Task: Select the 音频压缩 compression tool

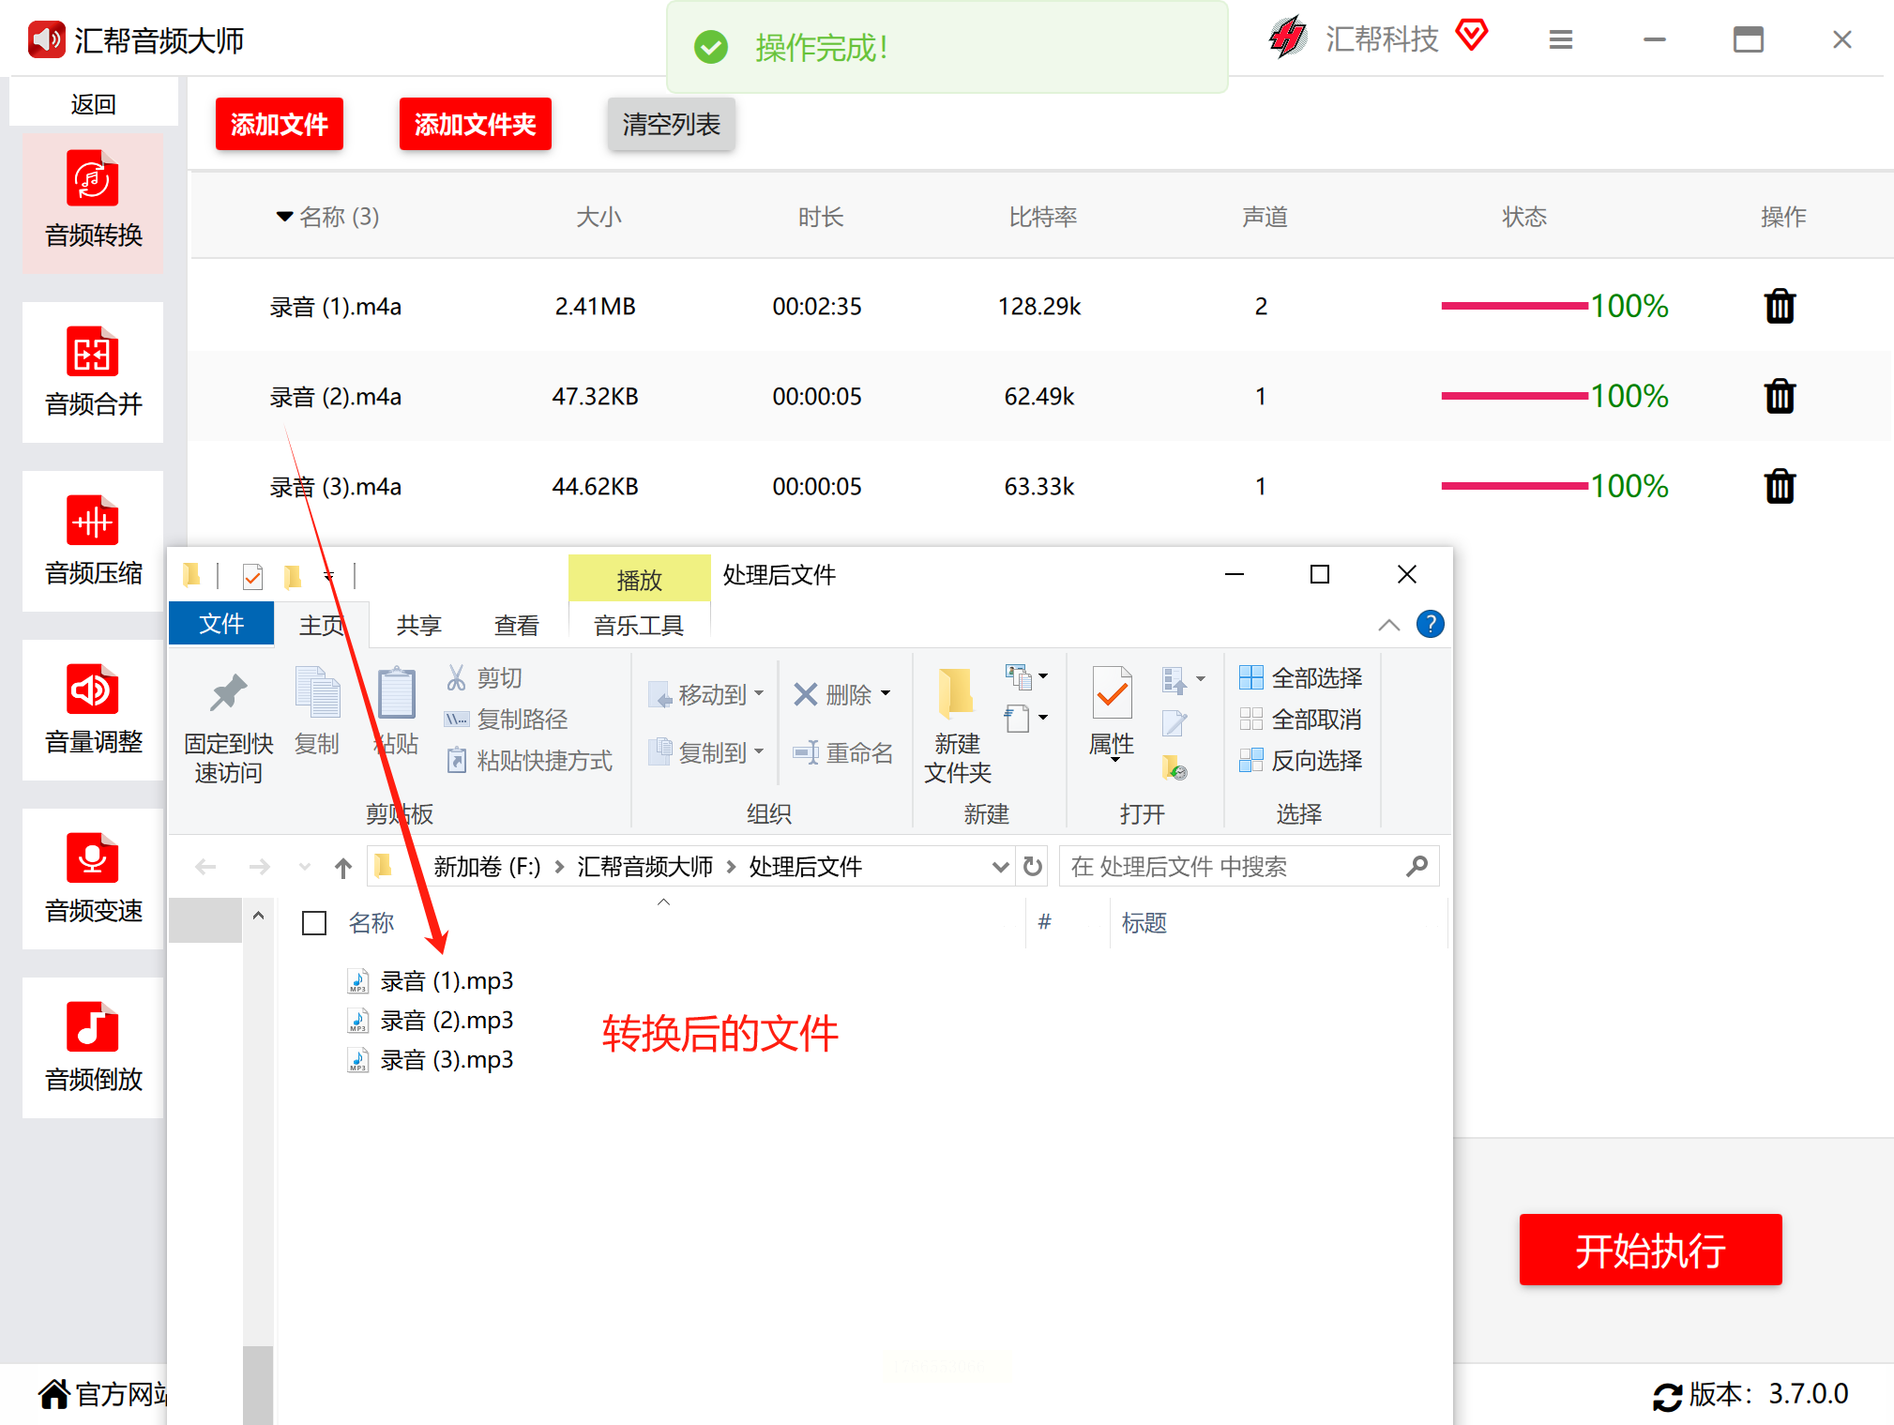Action: click(93, 541)
